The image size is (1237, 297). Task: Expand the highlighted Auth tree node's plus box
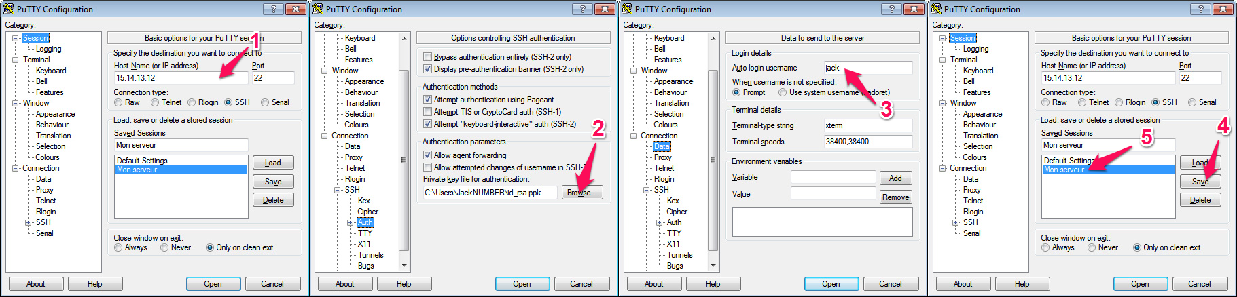click(351, 222)
